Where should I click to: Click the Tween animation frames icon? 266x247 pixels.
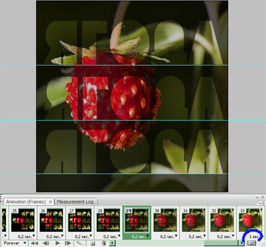80,243
